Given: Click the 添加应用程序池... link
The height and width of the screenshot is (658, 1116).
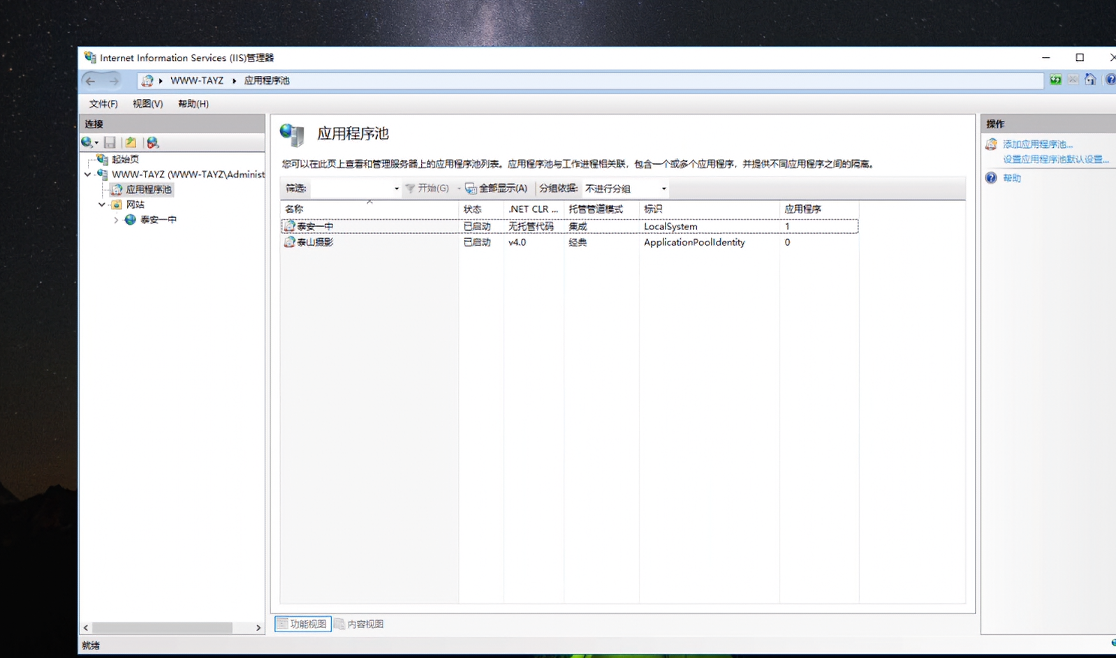Looking at the screenshot, I should point(1038,144).
